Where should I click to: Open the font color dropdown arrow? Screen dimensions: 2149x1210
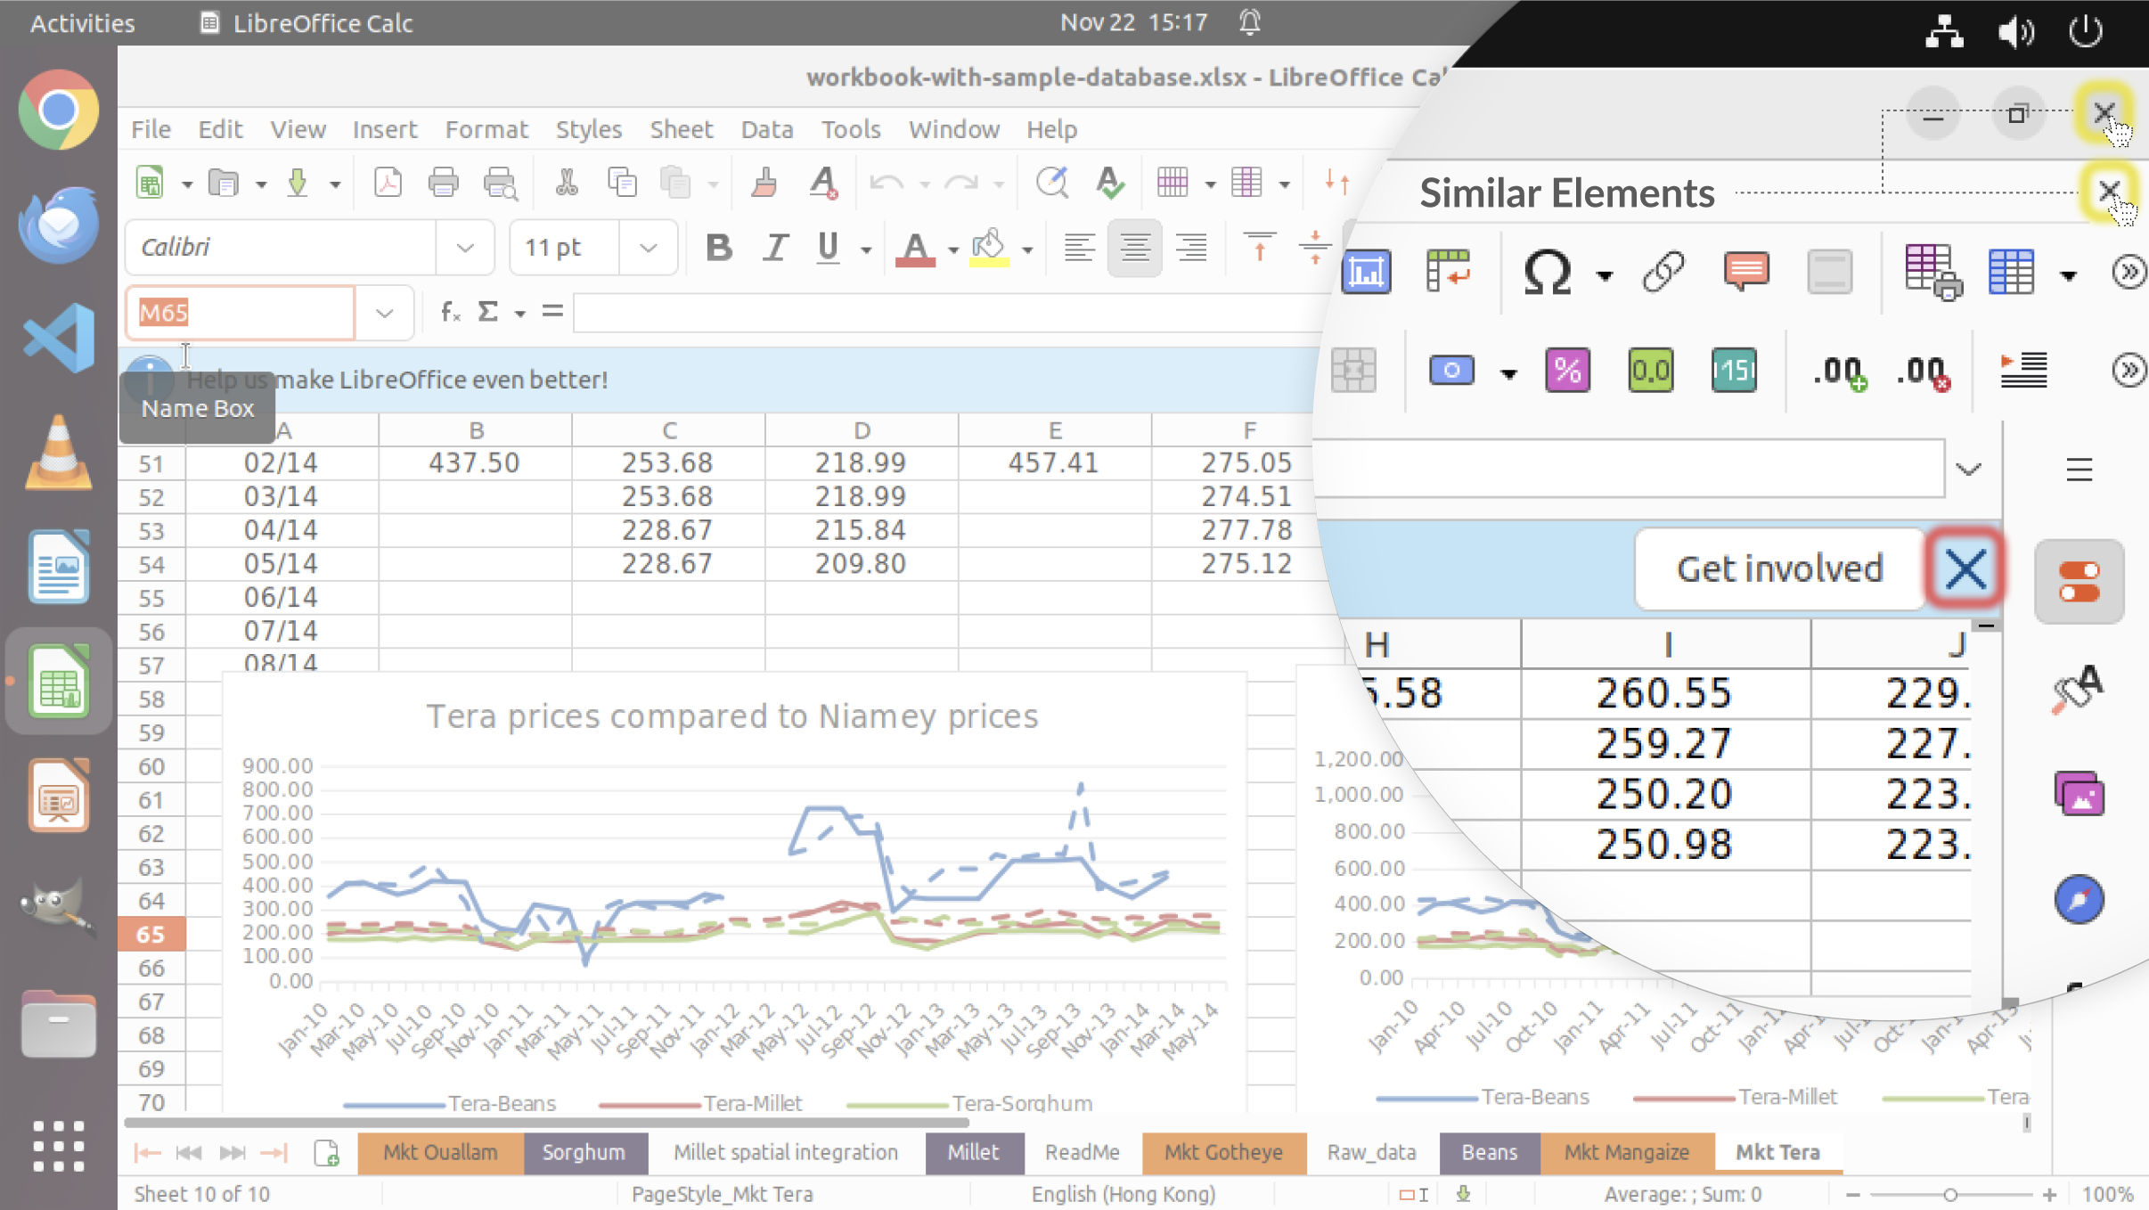point(952,249)
